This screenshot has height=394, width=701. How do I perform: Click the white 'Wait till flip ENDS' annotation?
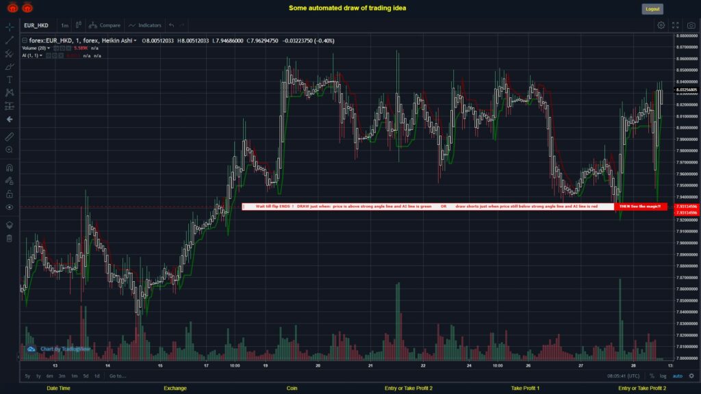pyautogui.click(x=428, y=207)
